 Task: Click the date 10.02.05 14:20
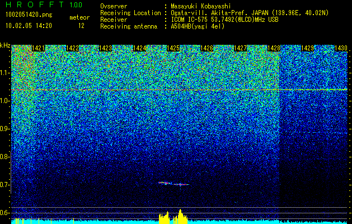(29, 26)
